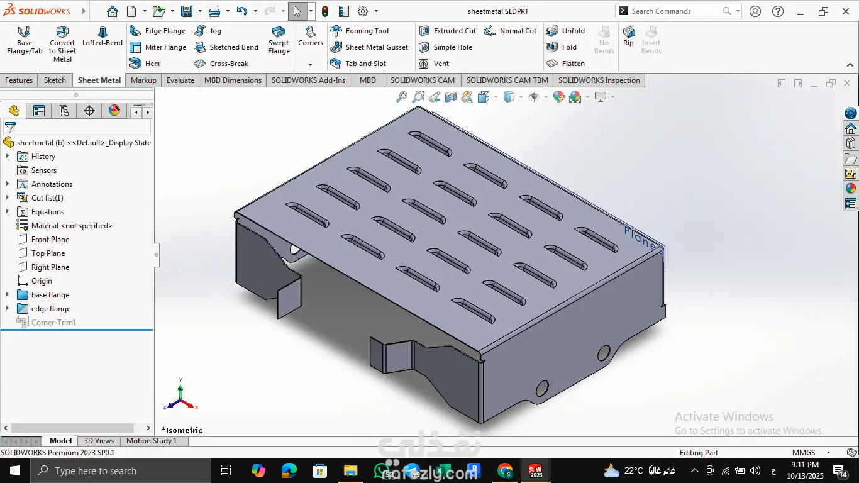Open the Corners dropdown arrow
Screen dimensions: 859x483
310,65
